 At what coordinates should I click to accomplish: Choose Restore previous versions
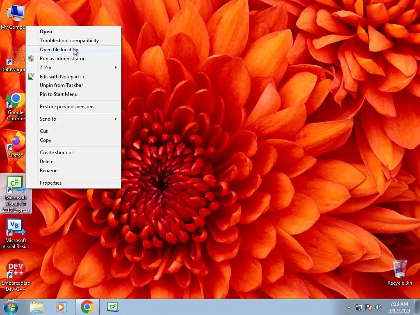click(x=73, y=107)
